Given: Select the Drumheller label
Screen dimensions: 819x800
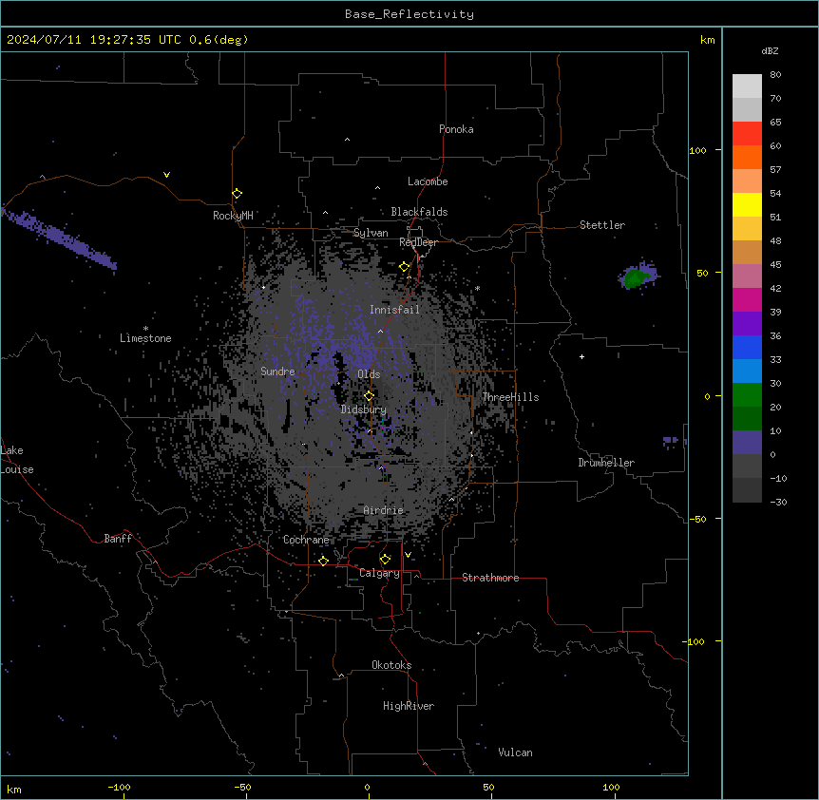Looking at the screenshot, I should coord(606,463).
